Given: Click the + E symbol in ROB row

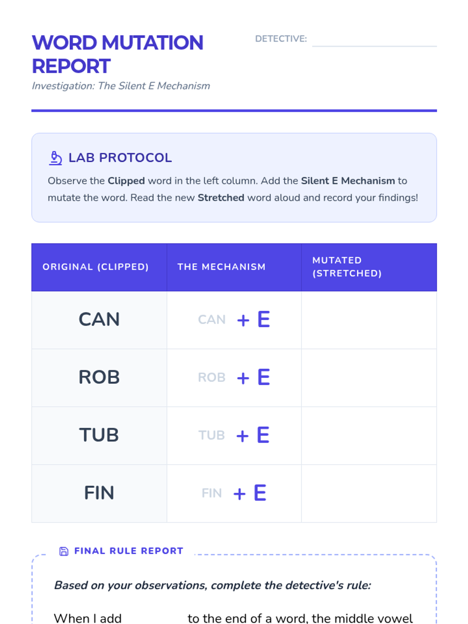Looking at the screenshot, I should (x=253, y=377).
